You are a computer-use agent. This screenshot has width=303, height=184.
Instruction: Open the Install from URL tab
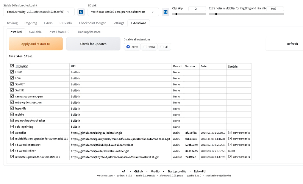59,32
